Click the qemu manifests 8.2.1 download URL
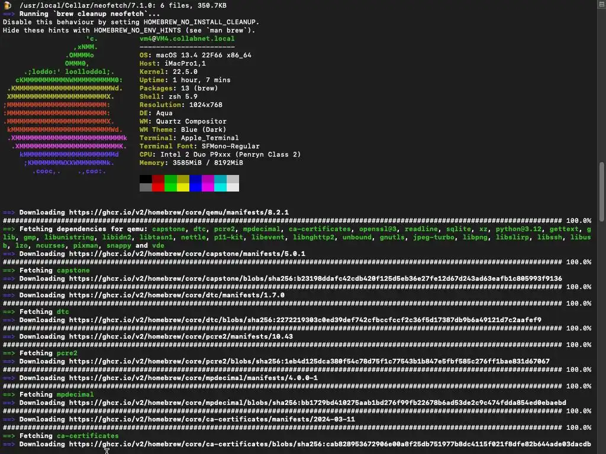 pyautogui.click(x=179, y=212)
